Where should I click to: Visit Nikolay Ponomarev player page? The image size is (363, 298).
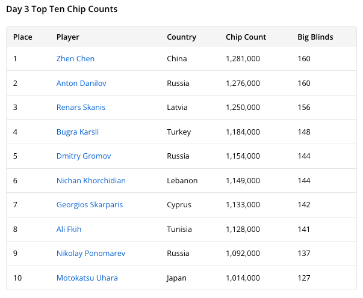point(91,254)
